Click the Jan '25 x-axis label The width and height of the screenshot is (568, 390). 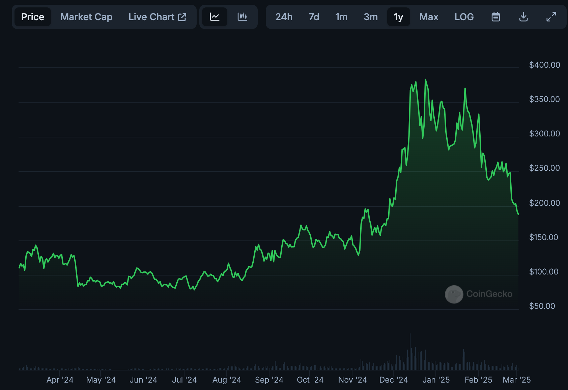click(436, 380)
